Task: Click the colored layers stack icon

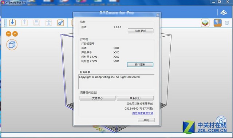Action: click(205, 23)
